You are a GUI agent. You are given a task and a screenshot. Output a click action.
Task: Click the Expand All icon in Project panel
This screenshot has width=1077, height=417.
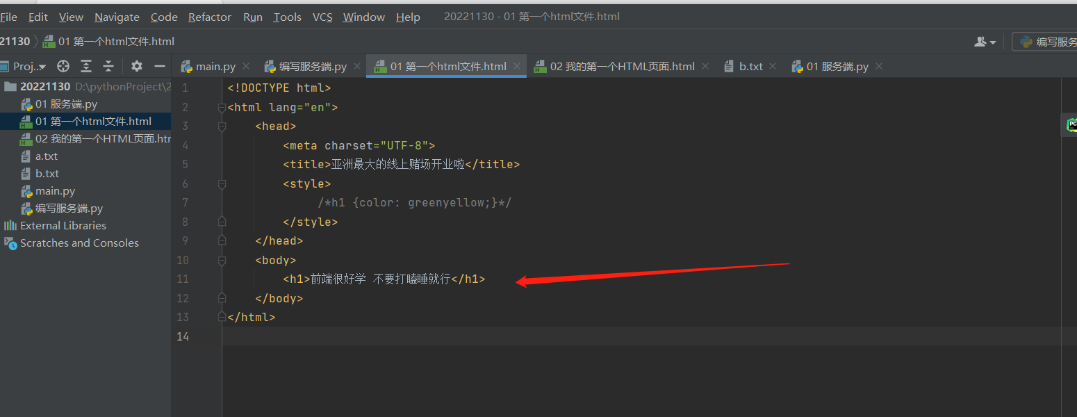(x=86, y=66)
